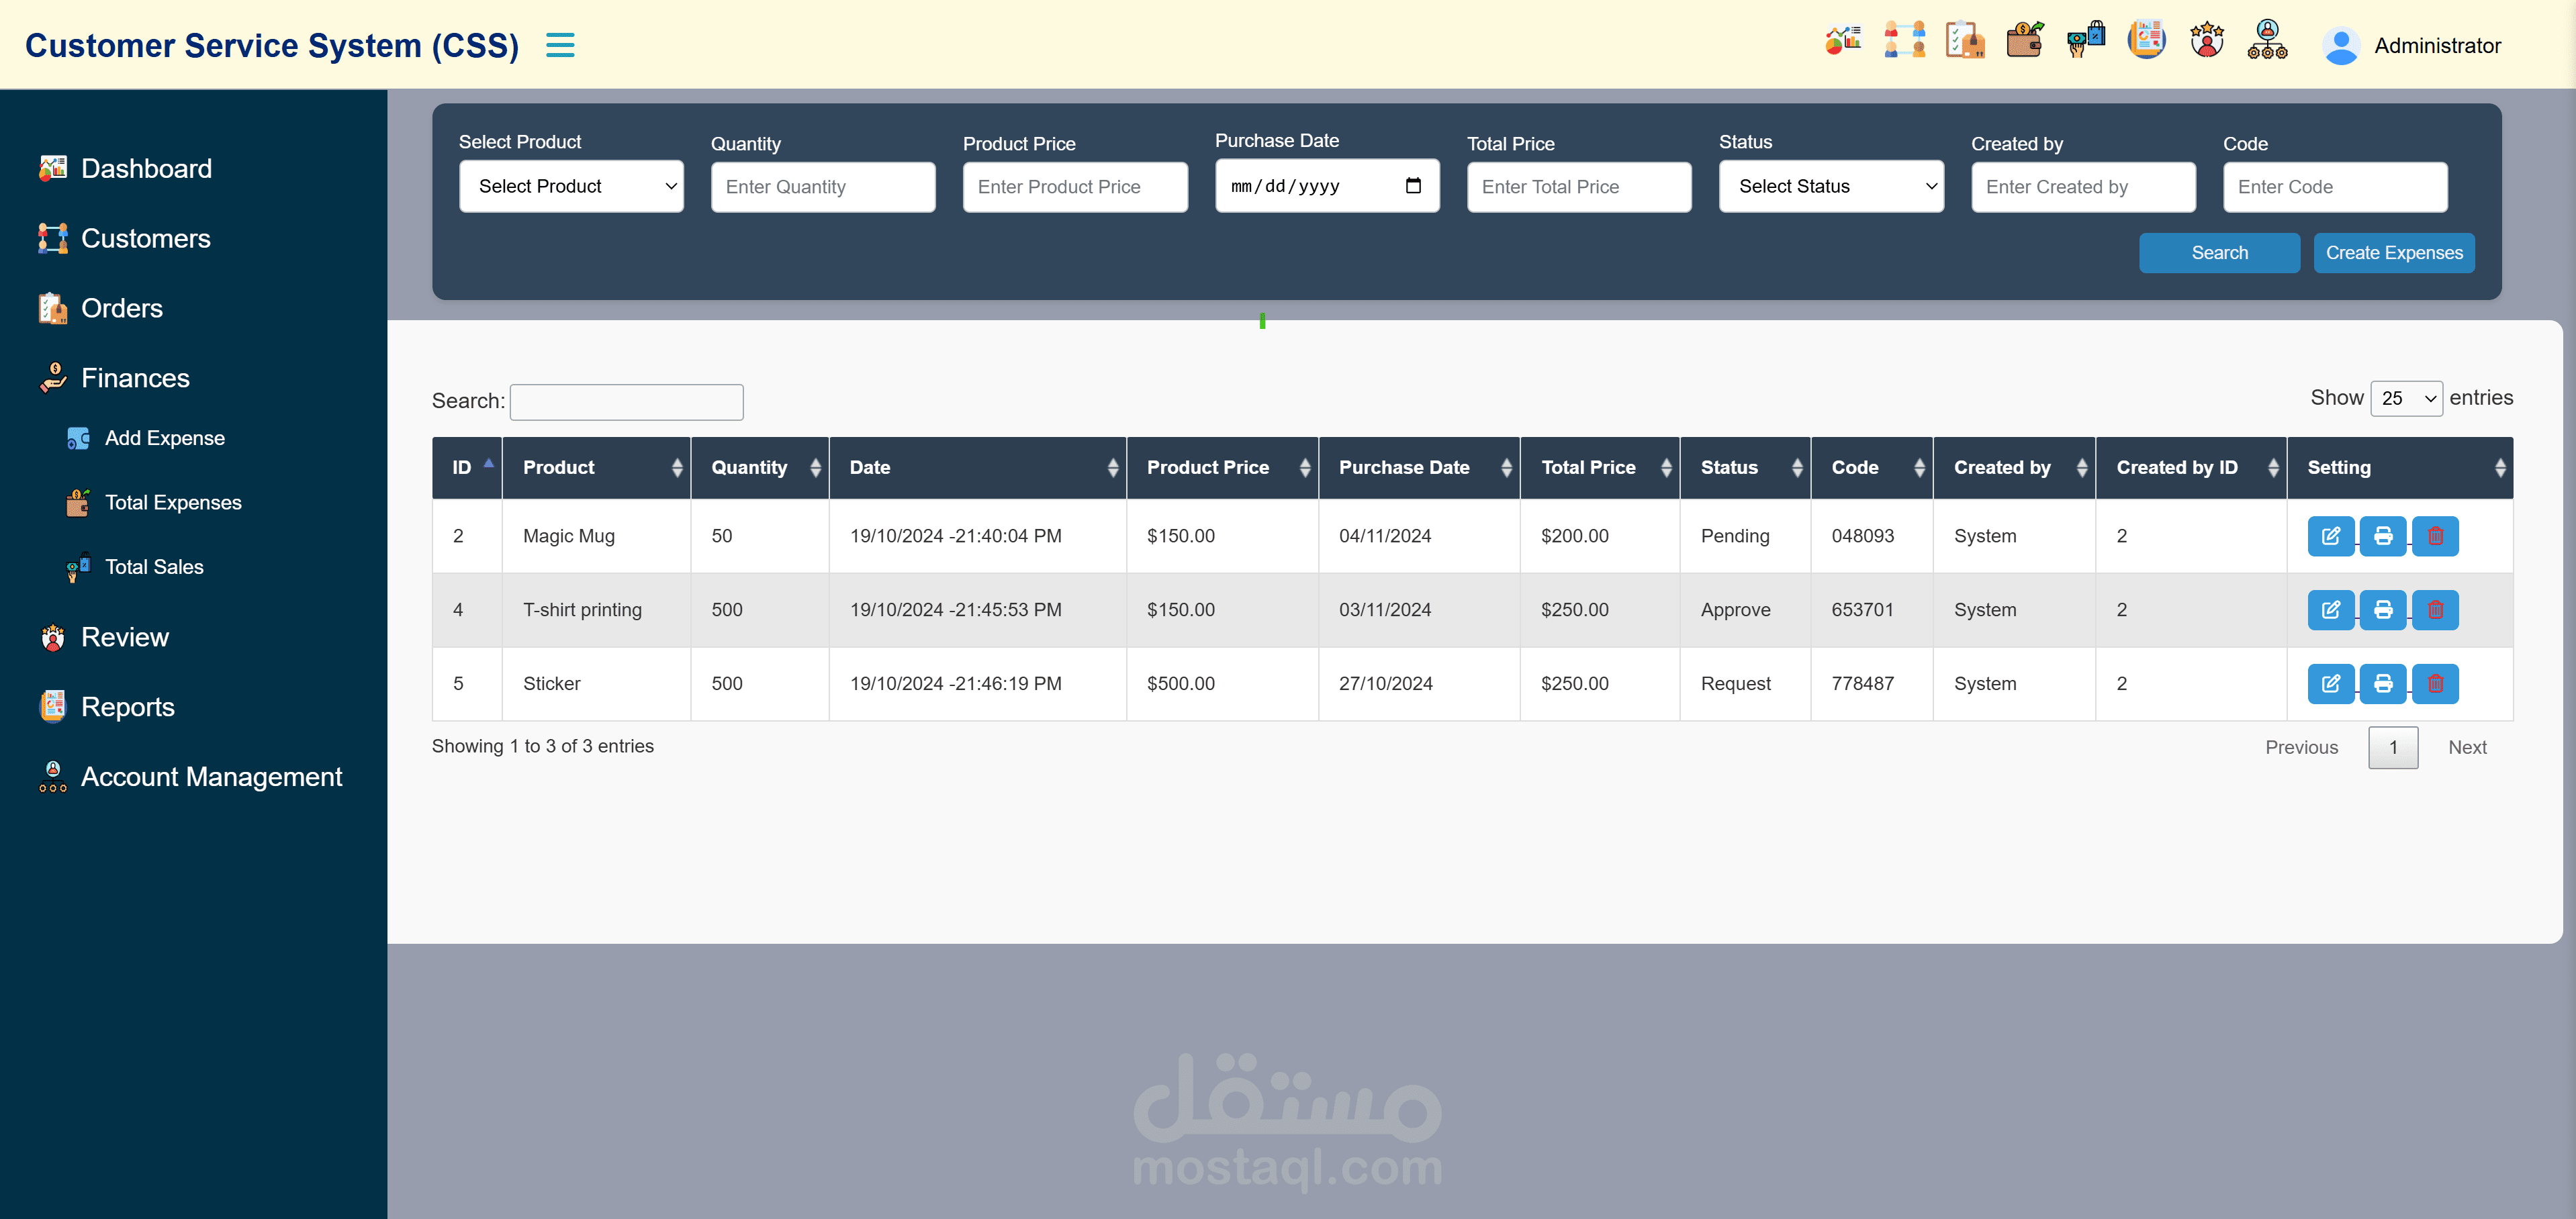
Task: Delete the Sticker expense row
Action: point(2435,685)
